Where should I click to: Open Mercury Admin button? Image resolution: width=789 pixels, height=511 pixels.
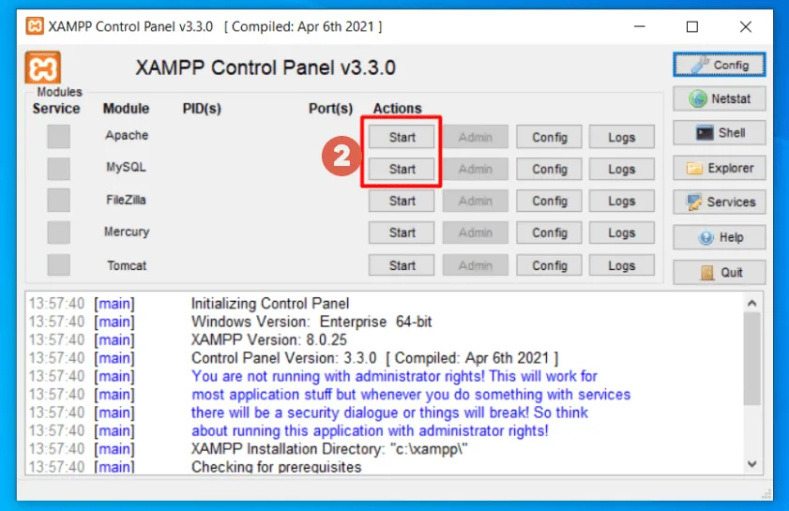click(476, 233)
